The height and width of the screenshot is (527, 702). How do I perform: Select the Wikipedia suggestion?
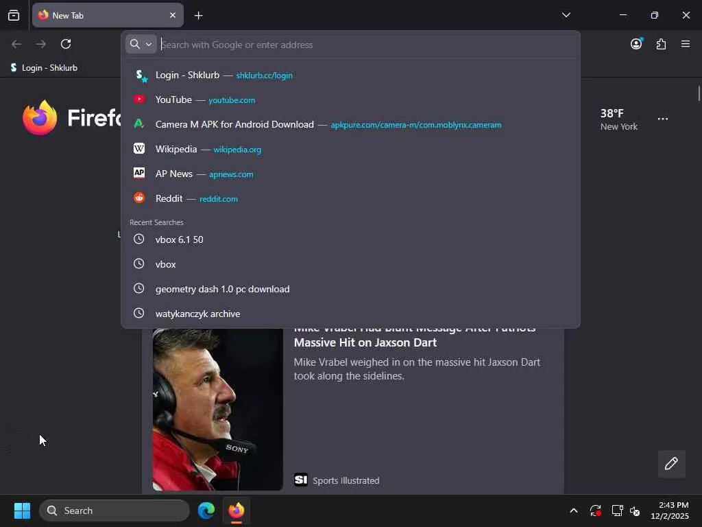click(x=350, y=149)
